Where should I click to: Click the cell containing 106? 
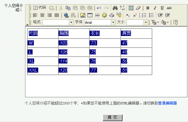(74, 52)
